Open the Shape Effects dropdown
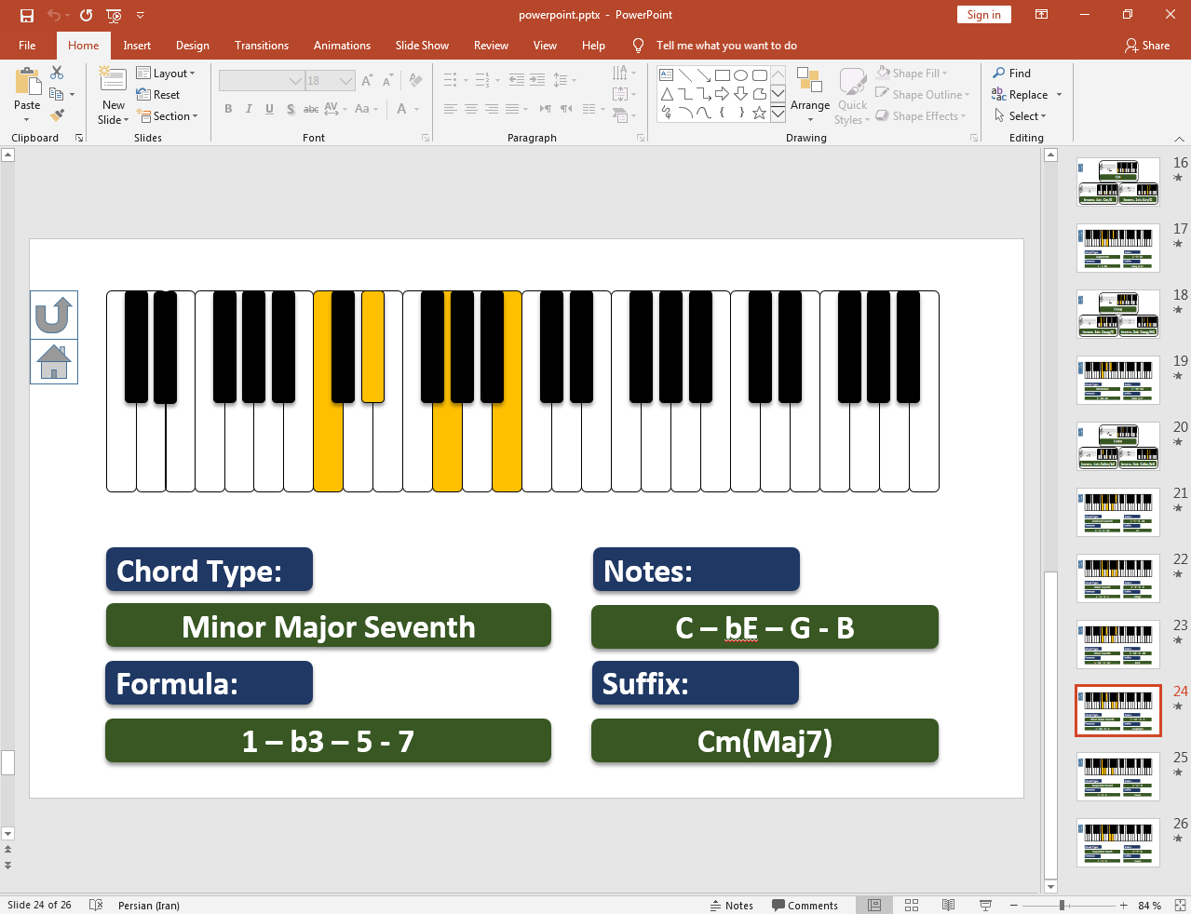Viewport: 1191px width, 914px height. [x=921, y=116]
